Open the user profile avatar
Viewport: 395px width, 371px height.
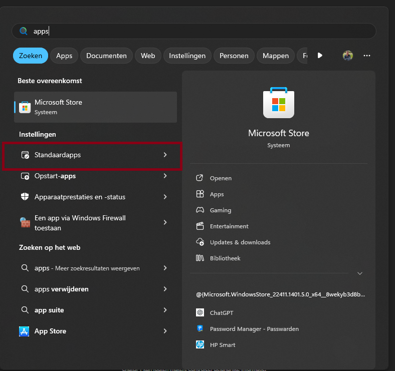(x=348, y=56)
